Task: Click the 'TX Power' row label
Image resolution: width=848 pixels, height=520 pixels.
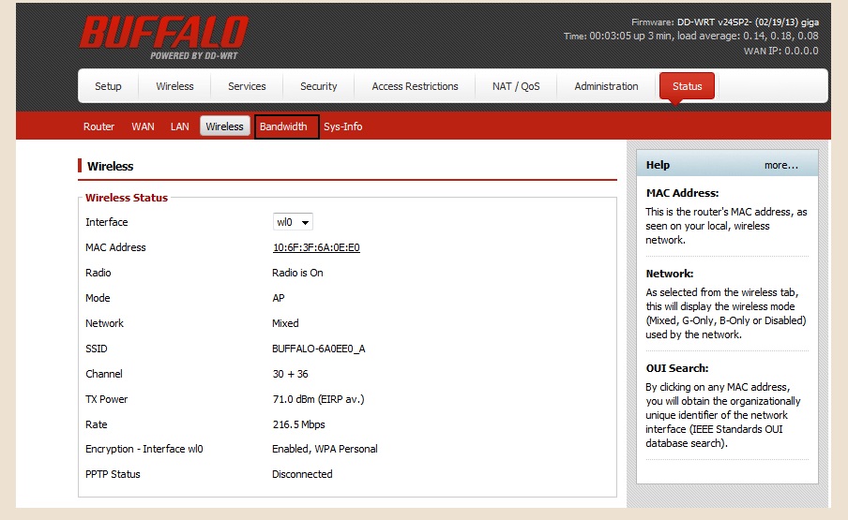Action: [x=107, y=399]
